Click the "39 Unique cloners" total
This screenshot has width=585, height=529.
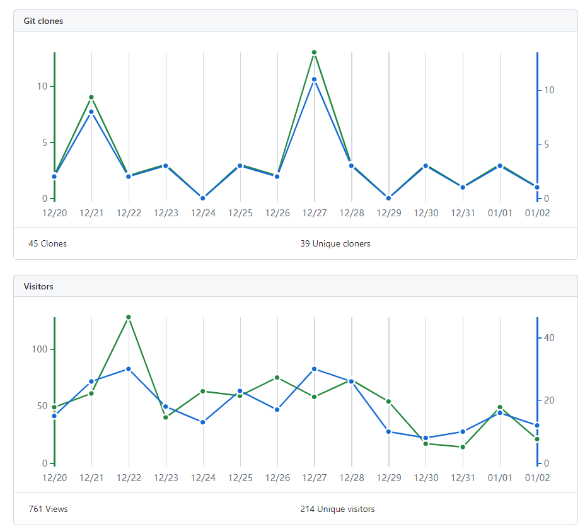coord(335,243)
